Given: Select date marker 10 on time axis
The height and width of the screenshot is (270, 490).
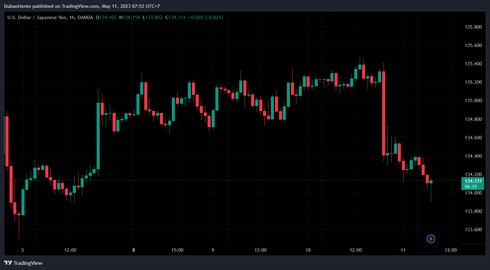Looking at the screenshot, I should 308,250.
